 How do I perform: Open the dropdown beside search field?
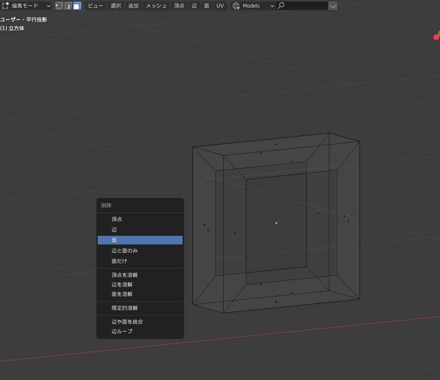click(x=333, y=6)
